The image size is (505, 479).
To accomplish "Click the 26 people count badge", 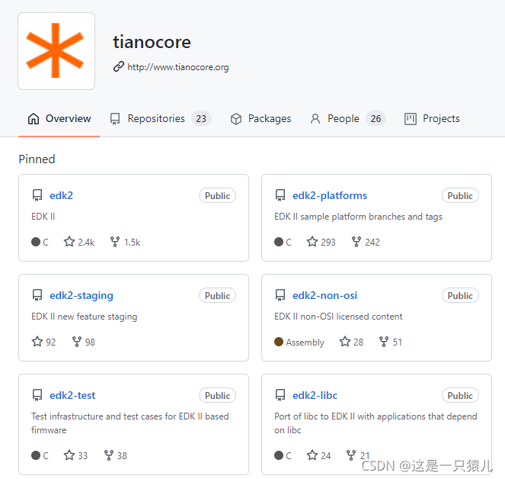I will (x=376, y=119).
